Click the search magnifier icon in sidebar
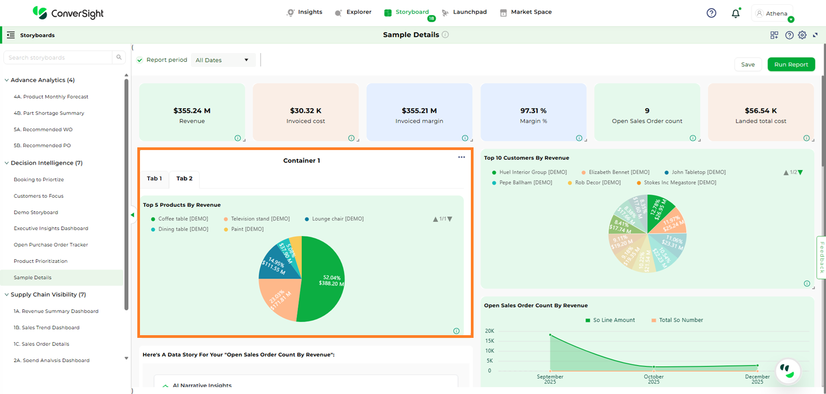826x394 pixels. [x=119, y=58]
